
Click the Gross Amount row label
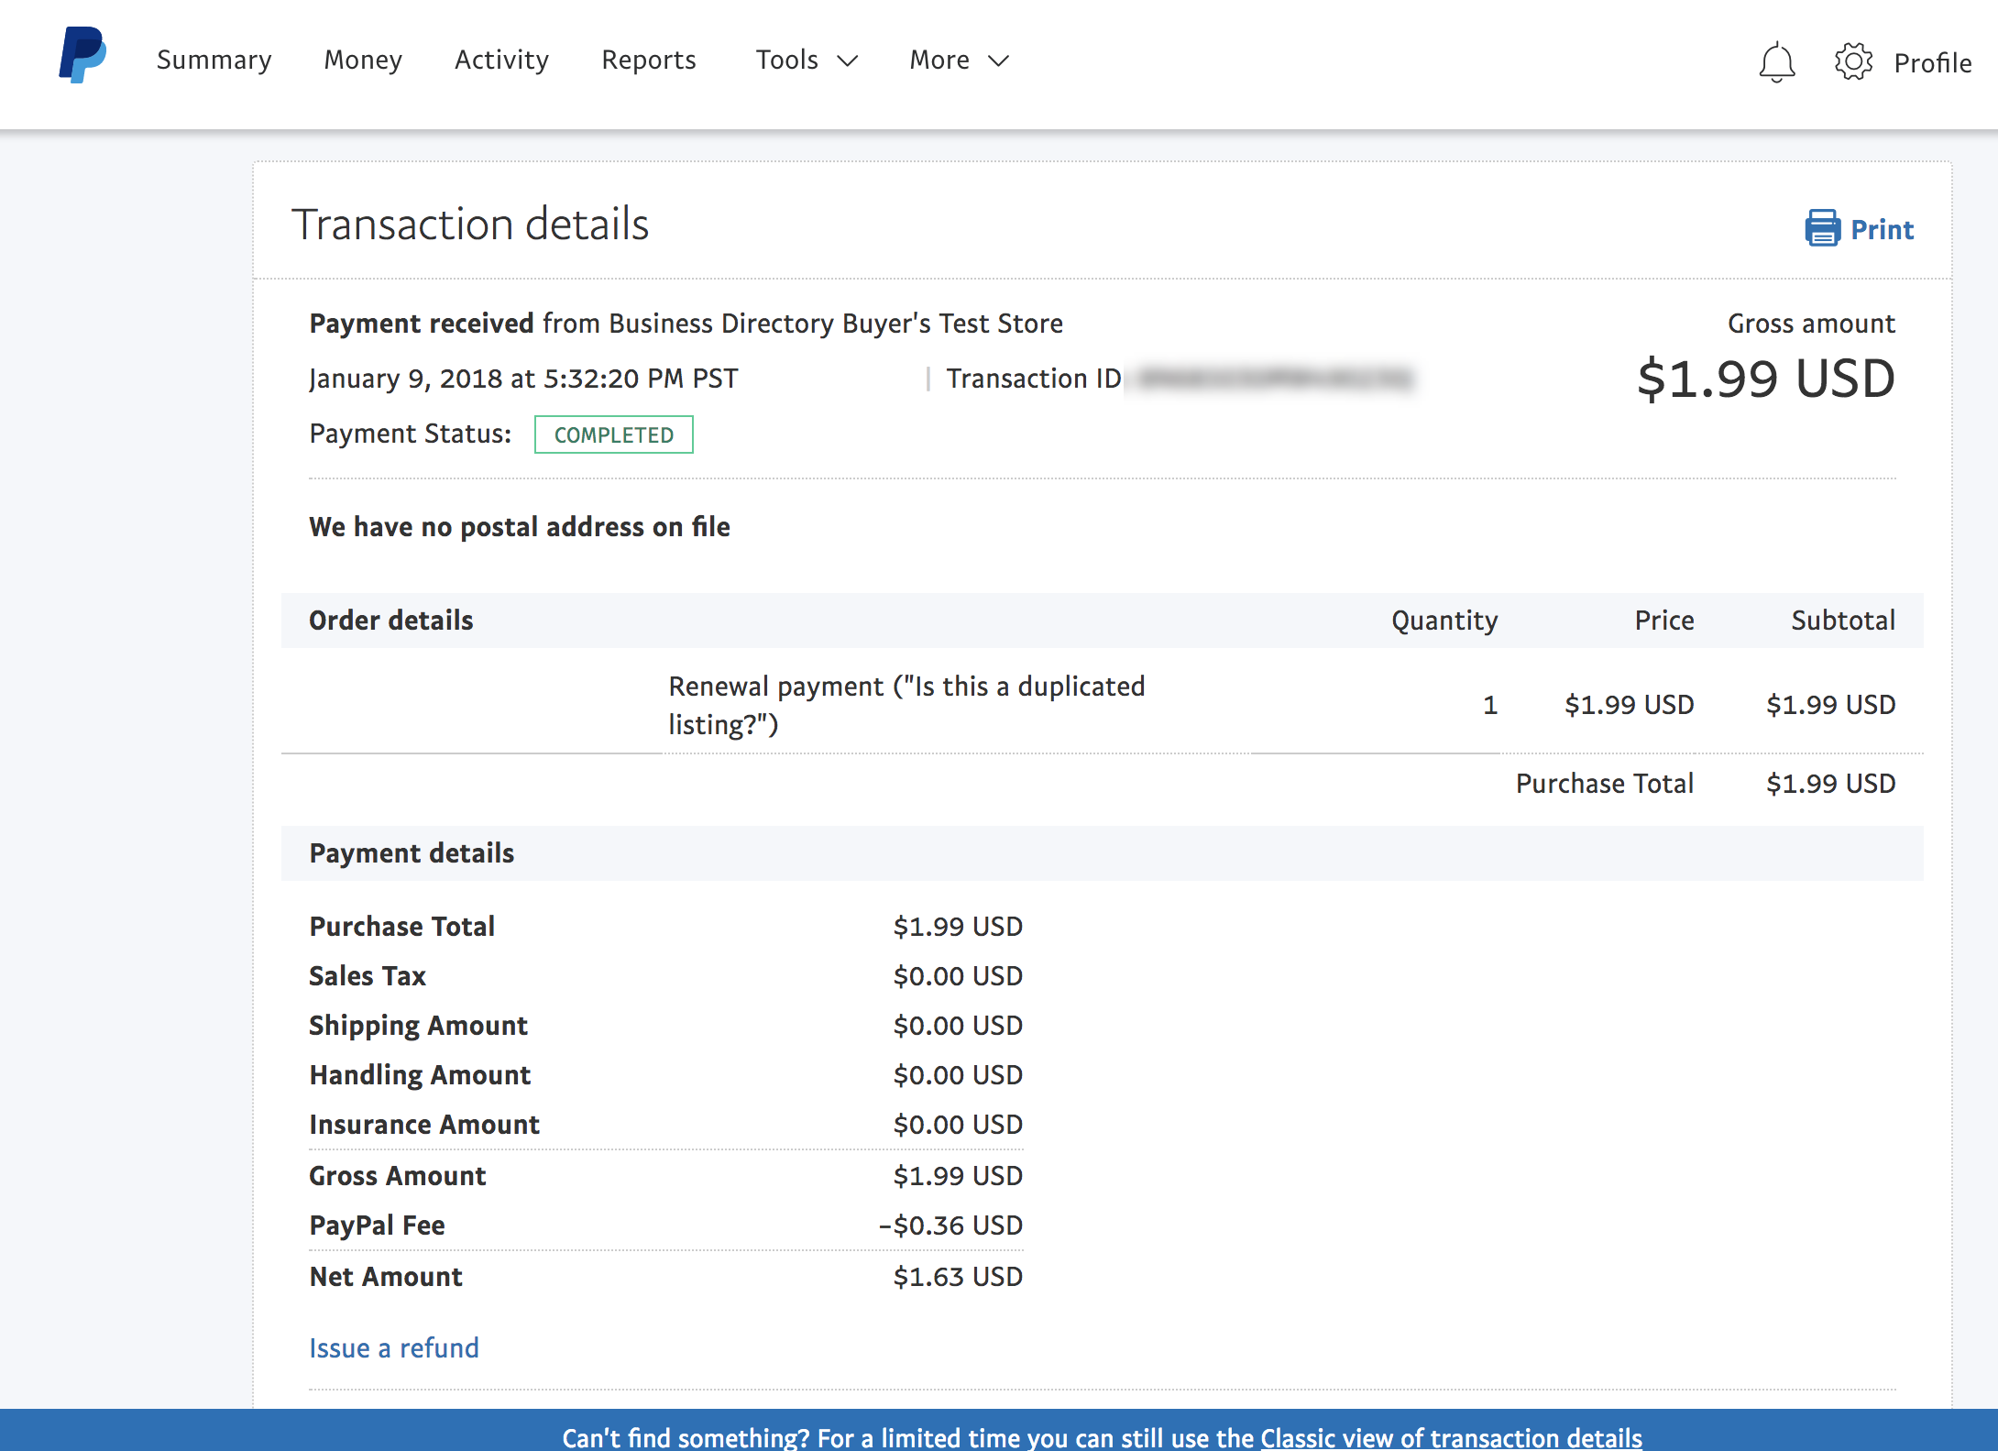(398, 1176)
